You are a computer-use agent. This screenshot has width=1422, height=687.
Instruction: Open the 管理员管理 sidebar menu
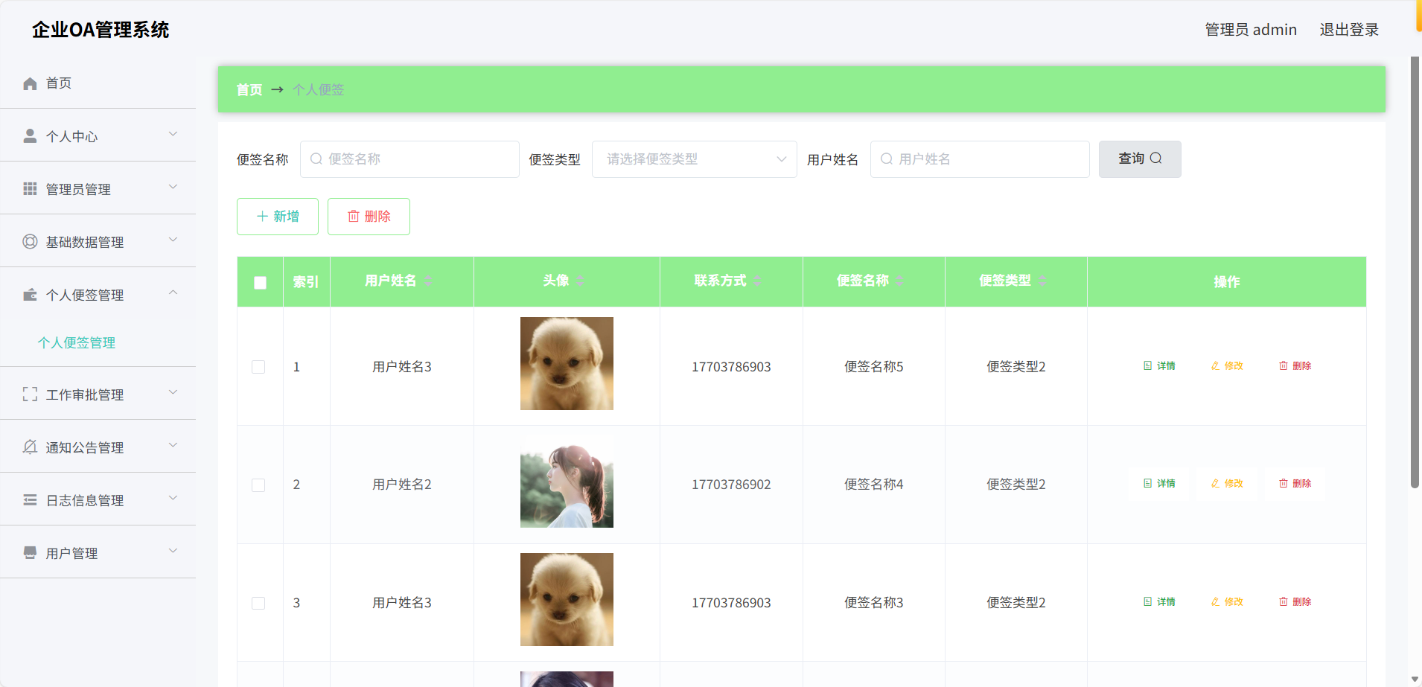98,188
